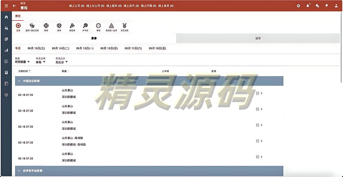
Task: Open the chat messages icon
Action: tap(317, 6)
